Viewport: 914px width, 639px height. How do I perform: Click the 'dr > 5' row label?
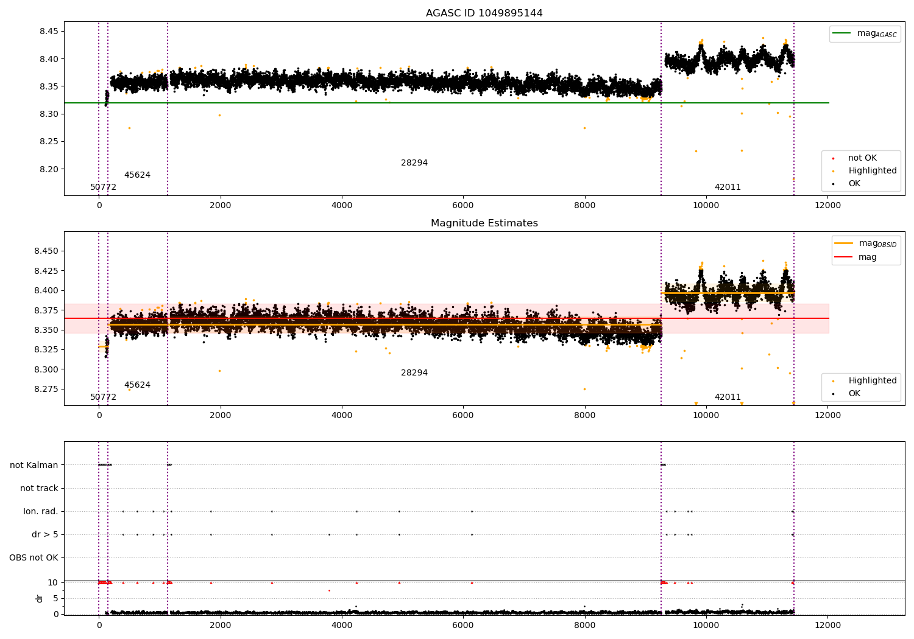point(45,535)
